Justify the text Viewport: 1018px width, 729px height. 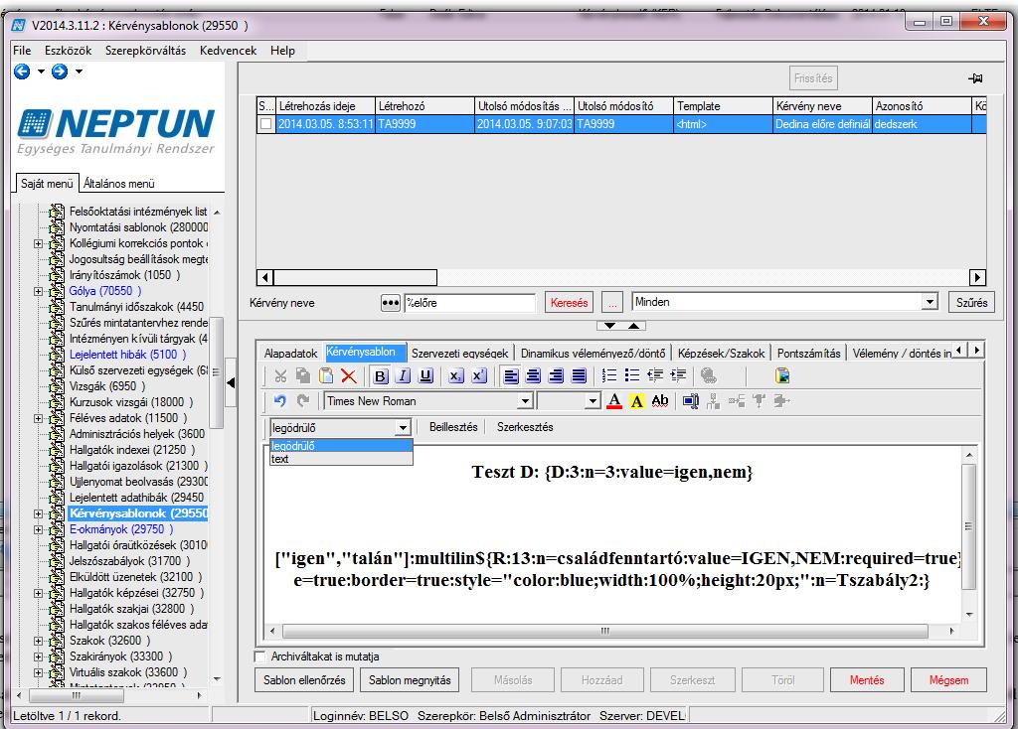click(x=579, y=375)
